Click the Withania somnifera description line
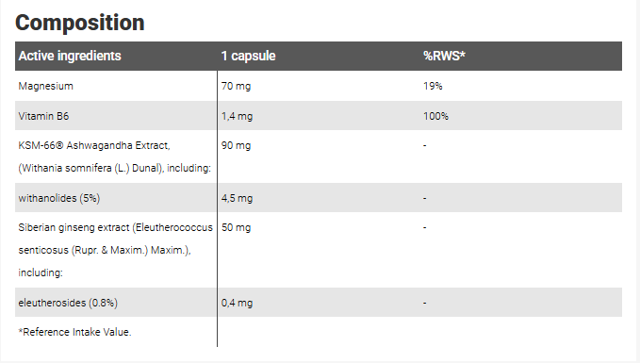Screen dimensions: 640x363 115,168
